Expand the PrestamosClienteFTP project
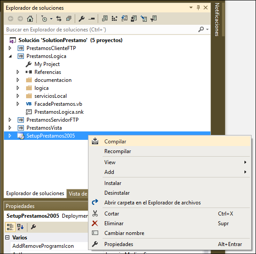 pos(10,48)
